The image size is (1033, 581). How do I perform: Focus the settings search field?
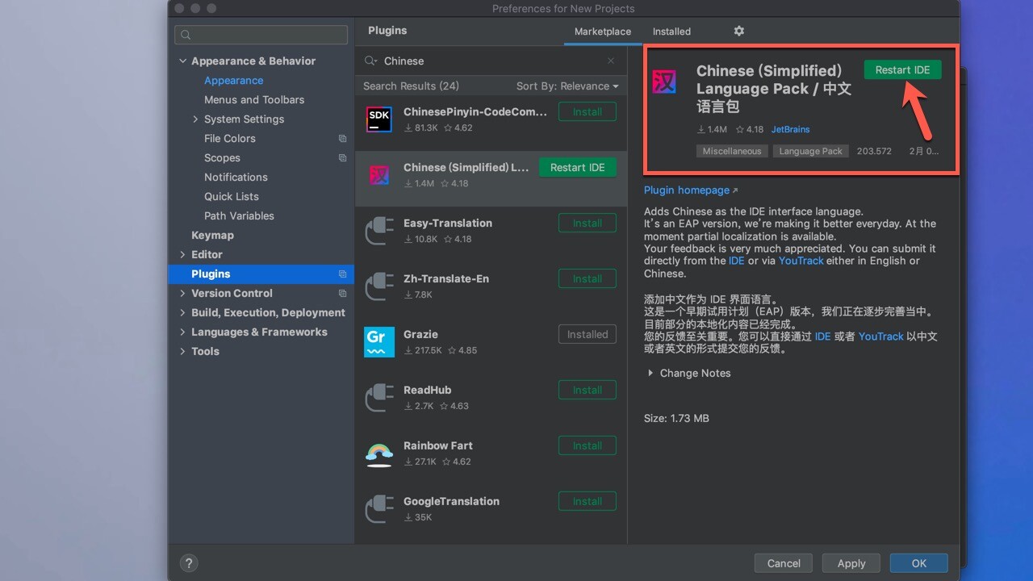[x=261, y=35]
